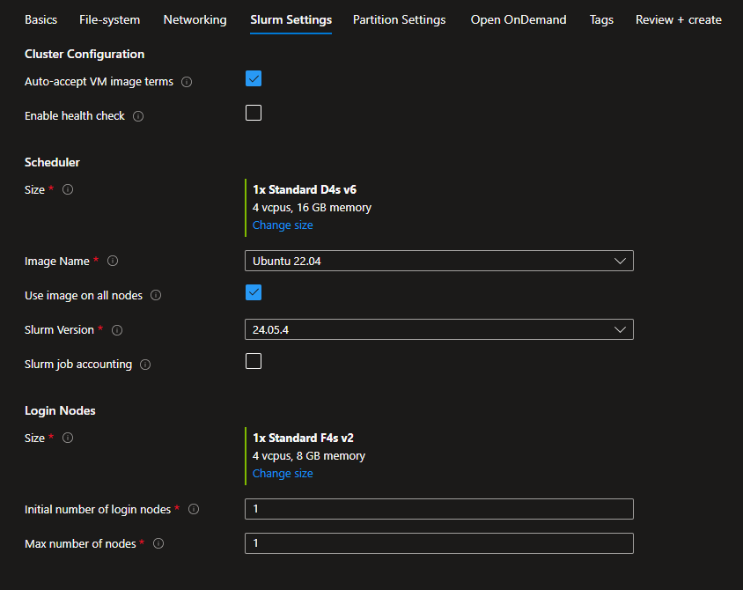Expand the Slurm Version dropdown
Screen dimensions: 743x590
point(438,329)
